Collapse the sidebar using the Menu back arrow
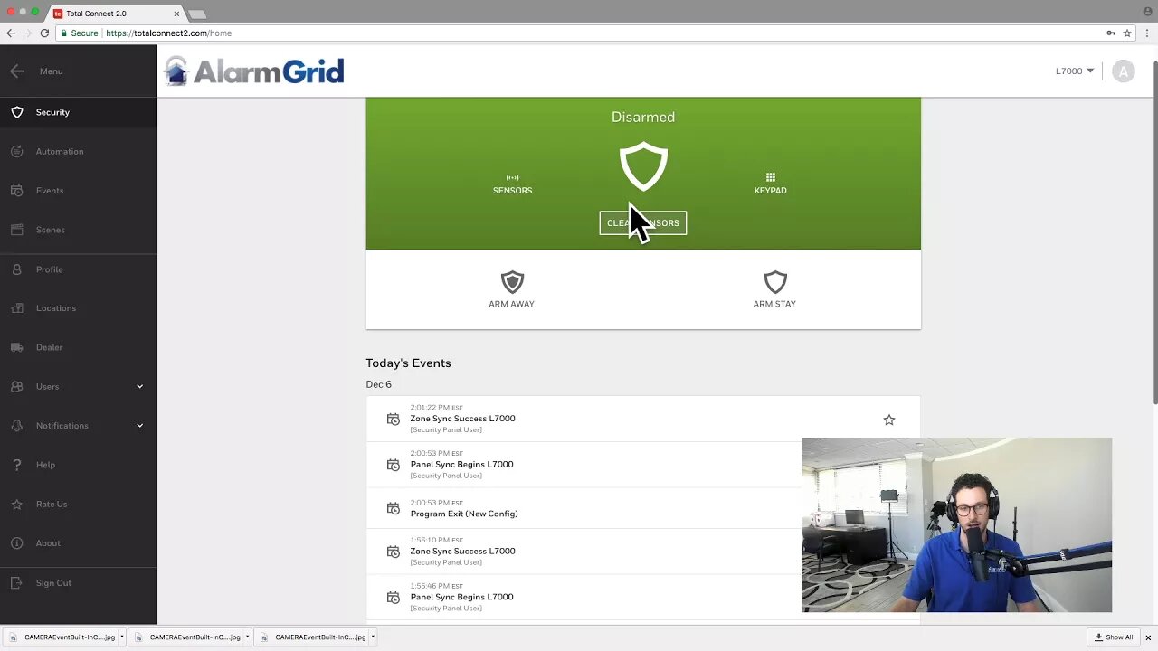1158x651 pixels. (17, 71)
